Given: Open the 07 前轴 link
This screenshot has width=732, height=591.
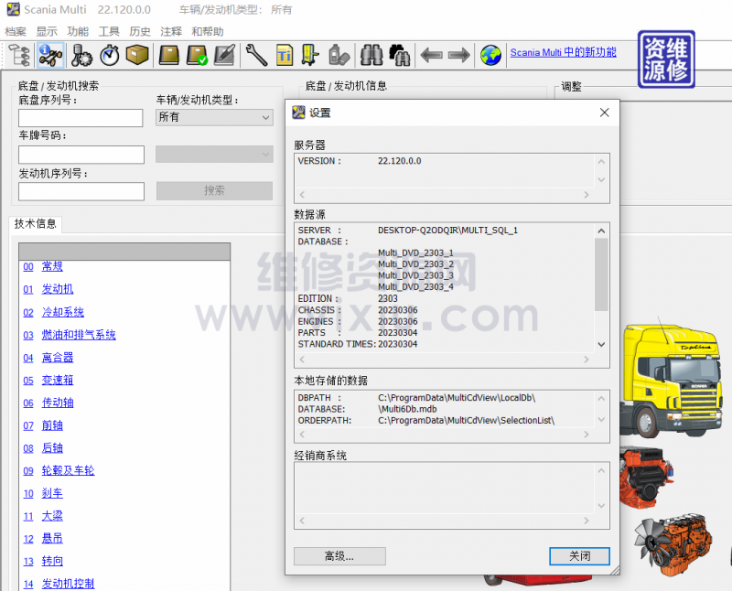Looking at the screenshot, I should [43, 425].
